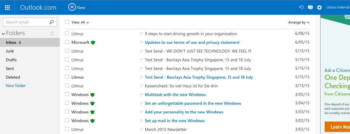350x134 pixels.
Task: Flag the Updates to our terms email
Action: (x=142, y=43)
